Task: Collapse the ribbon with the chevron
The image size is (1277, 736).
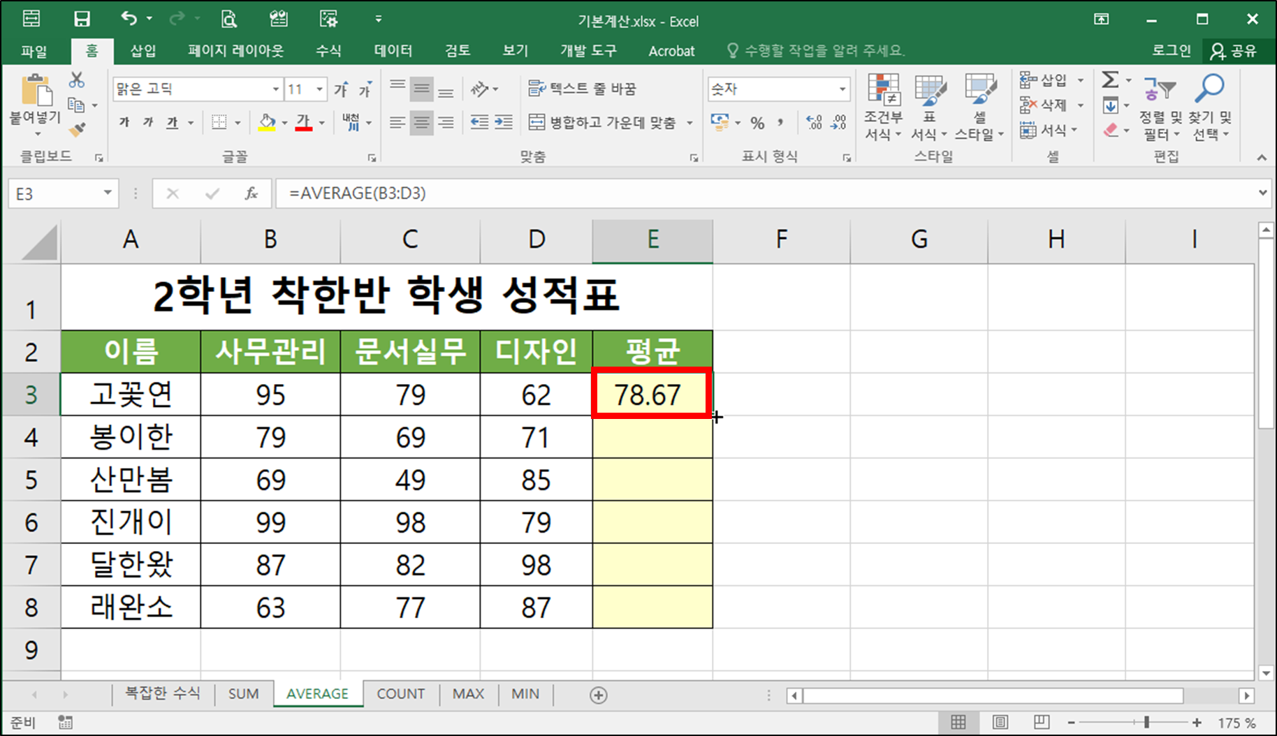Action: [1262, 157]
